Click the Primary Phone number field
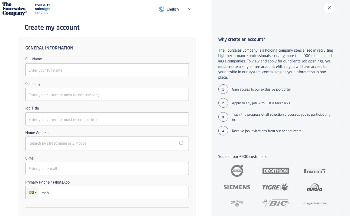This screenshot has height=216, width=350. click(114, 192)
